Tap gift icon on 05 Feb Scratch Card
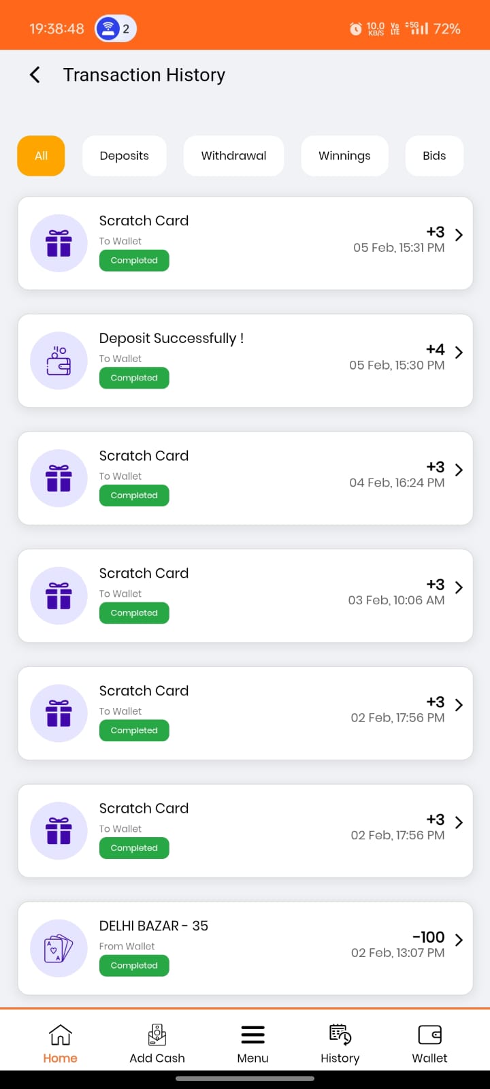The width and height of the screenshot is (490, 1089). 59,243
